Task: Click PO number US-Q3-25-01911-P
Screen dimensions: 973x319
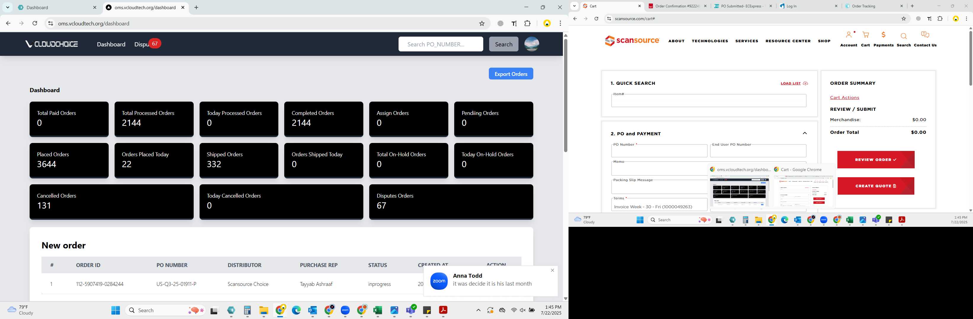Action: point(176,284)
